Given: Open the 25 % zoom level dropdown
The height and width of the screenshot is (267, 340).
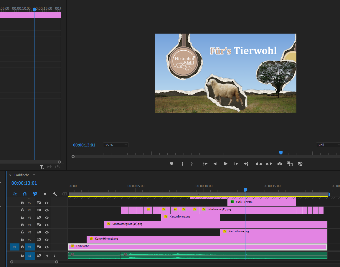Looking at the screenshot, I should click(x=116, y=145).
